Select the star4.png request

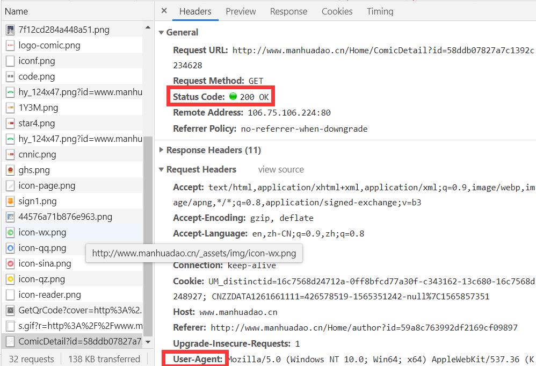pos(72,123)
